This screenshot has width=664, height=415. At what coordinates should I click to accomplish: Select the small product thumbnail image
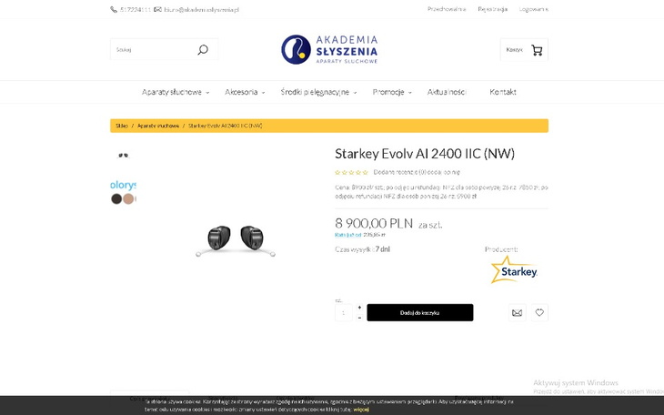coord(123,156)
